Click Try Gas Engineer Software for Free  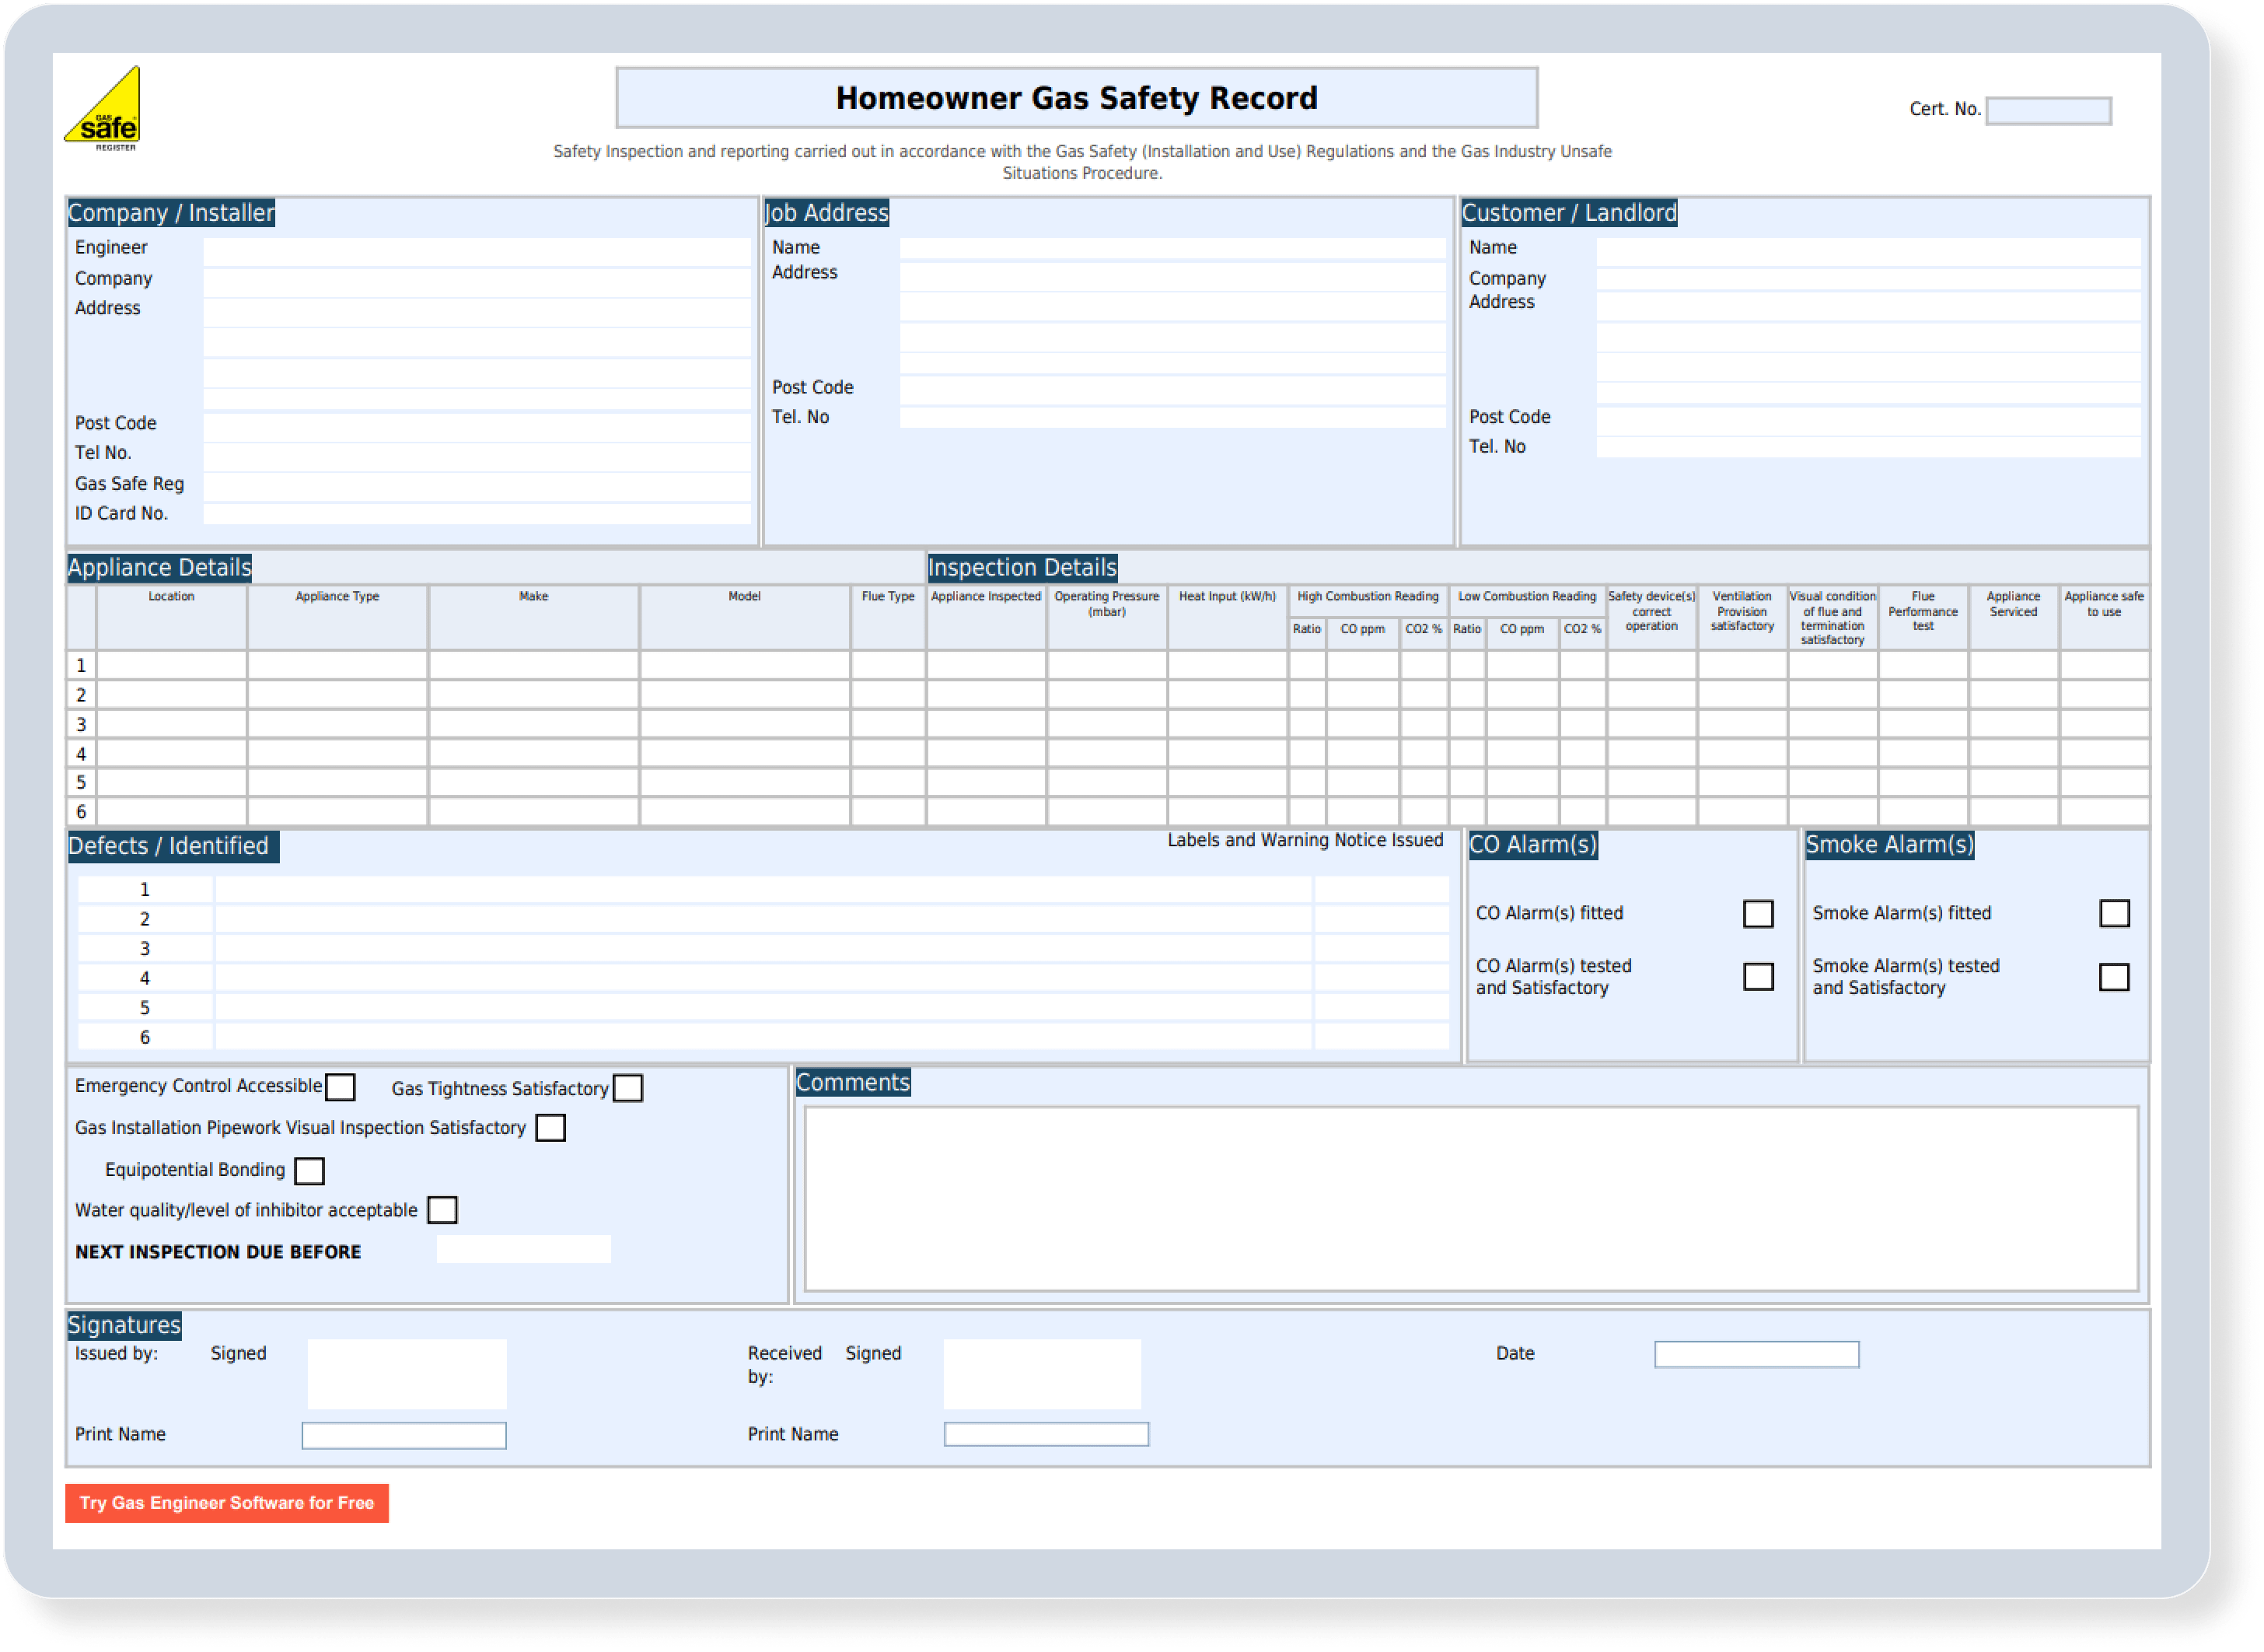pyautogui.click(x=227, y=1503)
